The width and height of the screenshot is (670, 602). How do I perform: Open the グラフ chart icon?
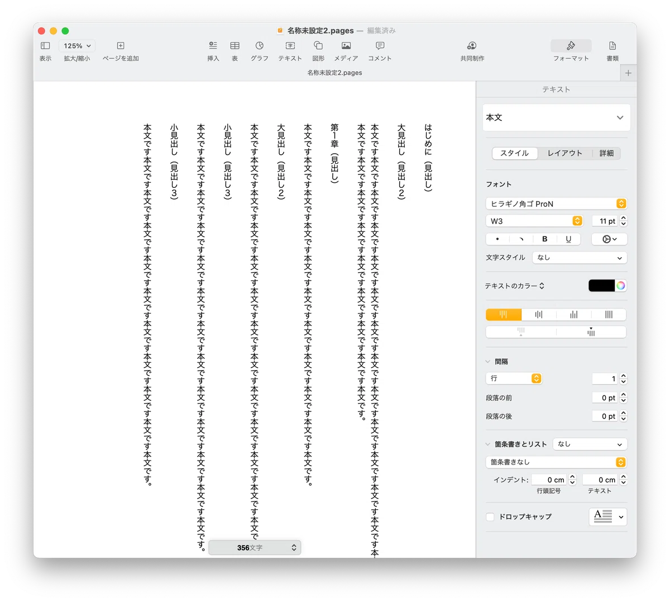pyautogui.click(x=260, y=46)
